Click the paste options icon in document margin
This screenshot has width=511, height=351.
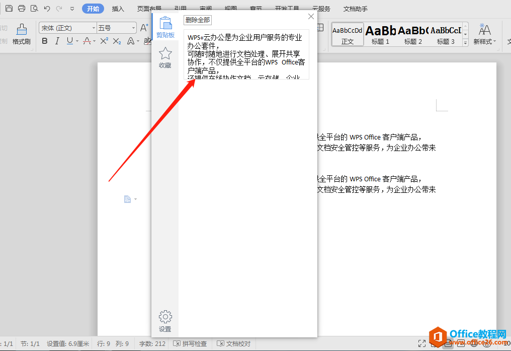tap(127, 199)
